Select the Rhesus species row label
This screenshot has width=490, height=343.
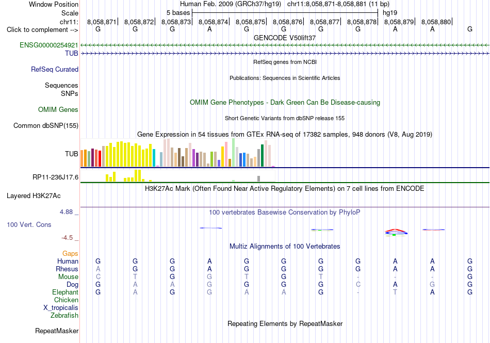tap(67, 269)
